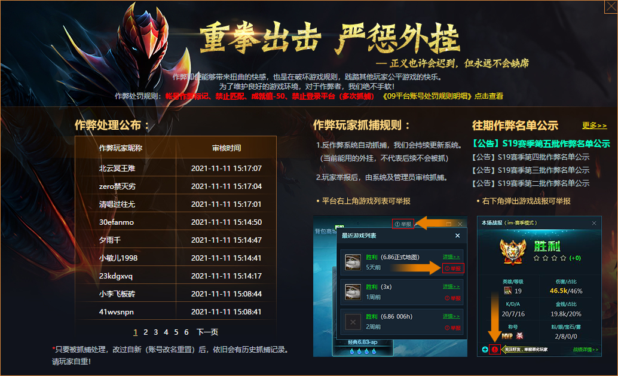Open the 最近游戏列表 report tutorial image
Viewport: 618px width, 376px height.
click(390, 286)
